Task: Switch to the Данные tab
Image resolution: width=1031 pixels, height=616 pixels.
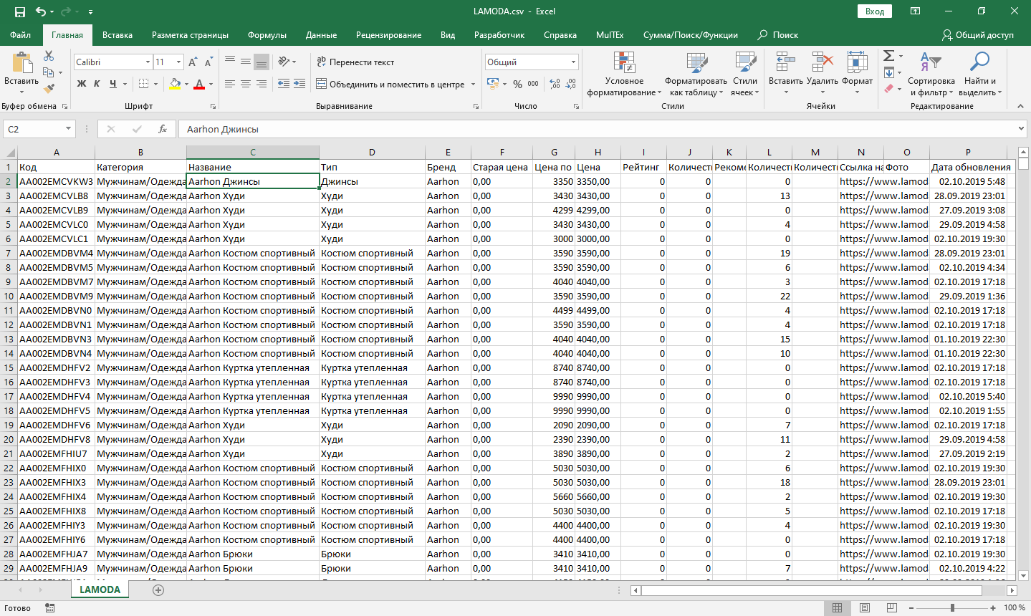Action: tap(321, 34)
